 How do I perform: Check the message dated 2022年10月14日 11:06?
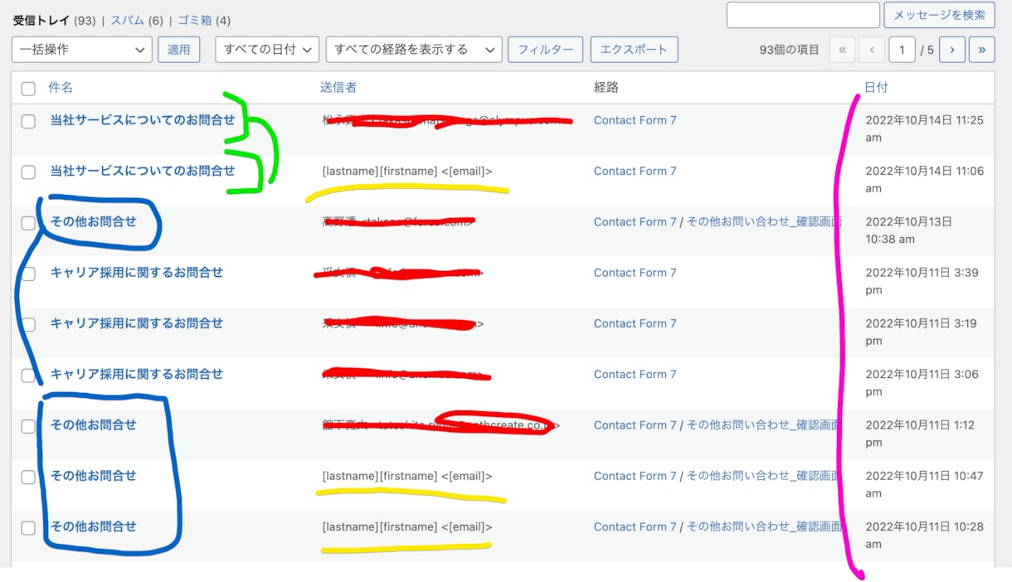coord(28,172)
